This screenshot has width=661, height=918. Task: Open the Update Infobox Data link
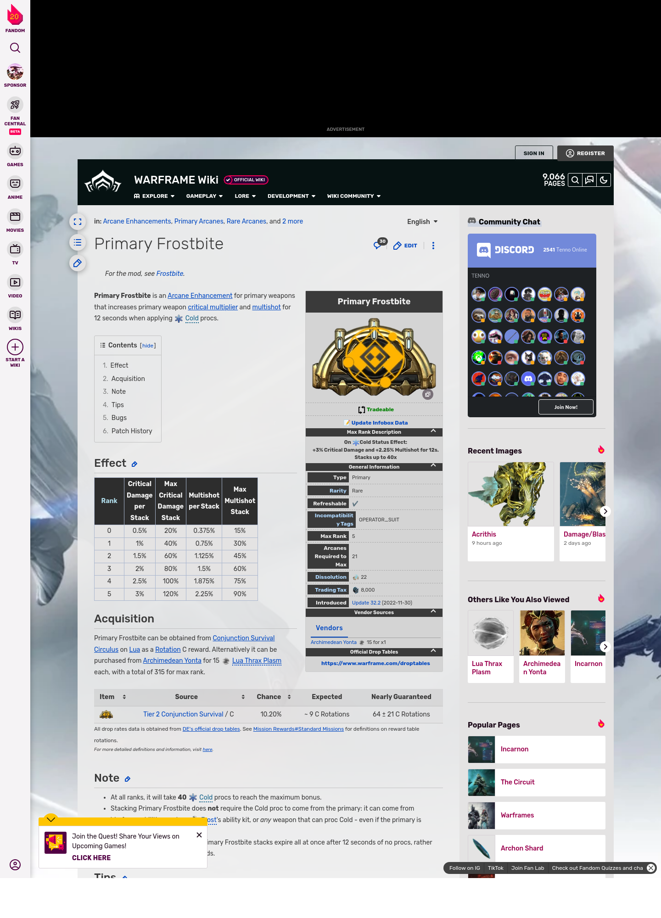coord(379,423)
